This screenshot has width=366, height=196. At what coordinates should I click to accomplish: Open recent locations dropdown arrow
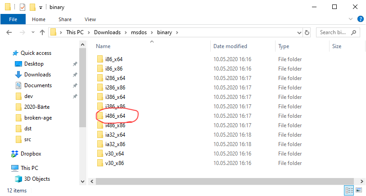pyautogui.click(x=33, y=32)
